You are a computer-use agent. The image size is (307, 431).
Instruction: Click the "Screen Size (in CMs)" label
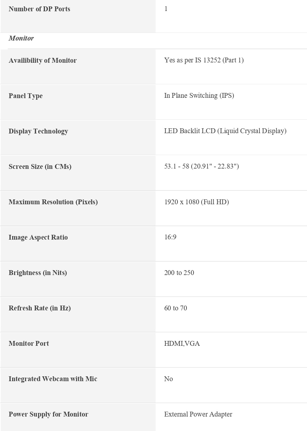40,167
